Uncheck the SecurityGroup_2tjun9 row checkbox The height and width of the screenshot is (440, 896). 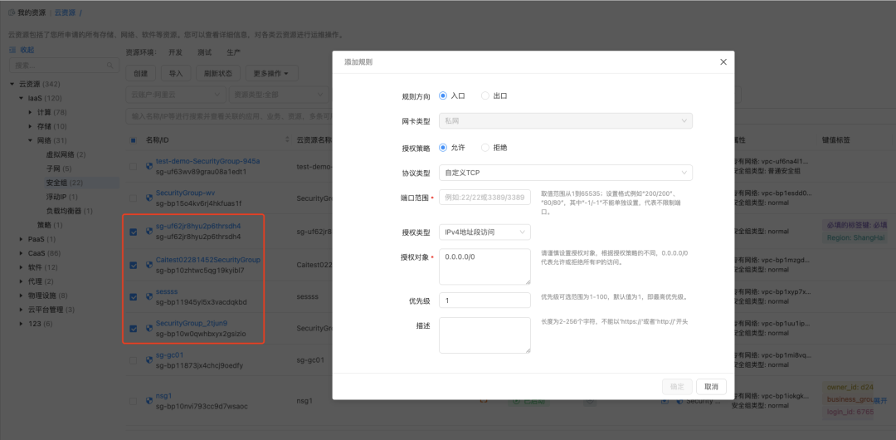point(133,329)
